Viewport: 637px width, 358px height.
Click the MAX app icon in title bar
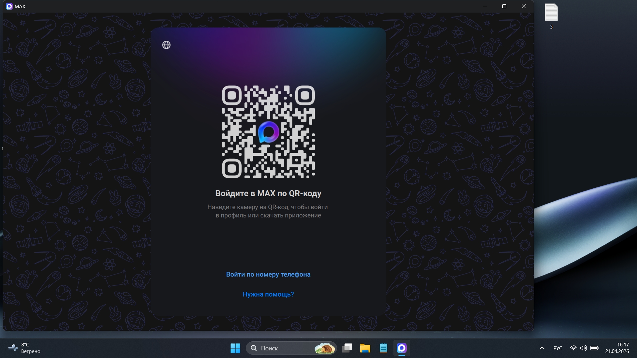tap(9, 6)
